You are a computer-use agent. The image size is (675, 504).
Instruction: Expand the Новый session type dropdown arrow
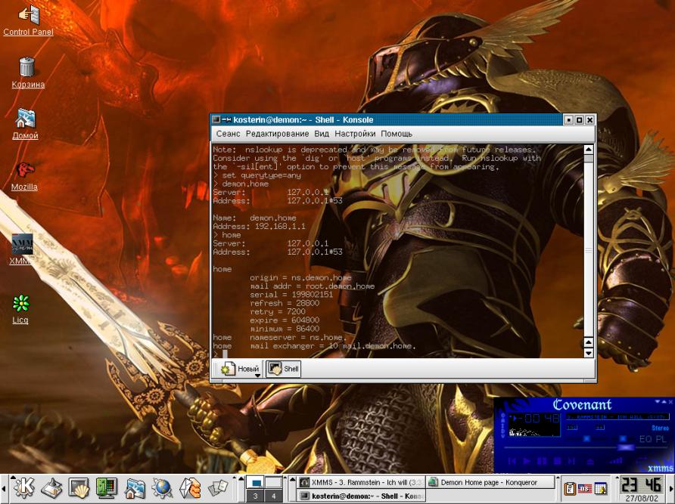(257, 376)
